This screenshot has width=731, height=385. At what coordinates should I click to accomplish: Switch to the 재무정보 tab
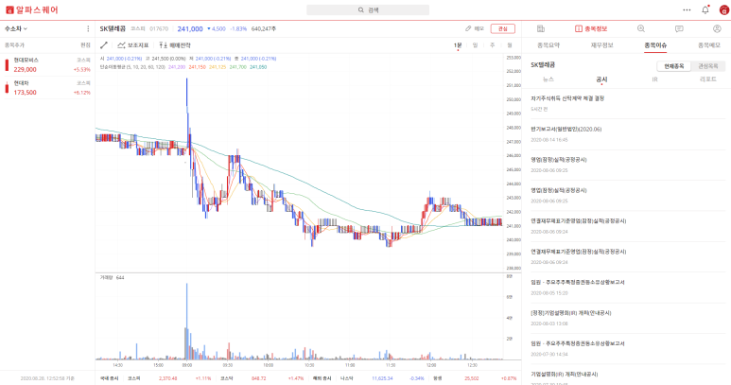(x=601, y=45)
